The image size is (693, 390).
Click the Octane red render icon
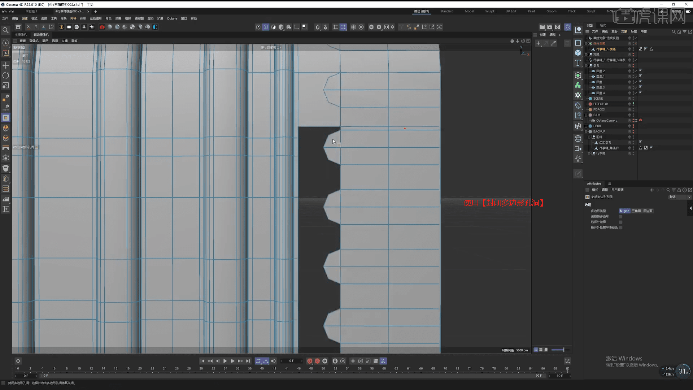click(102, 27)
